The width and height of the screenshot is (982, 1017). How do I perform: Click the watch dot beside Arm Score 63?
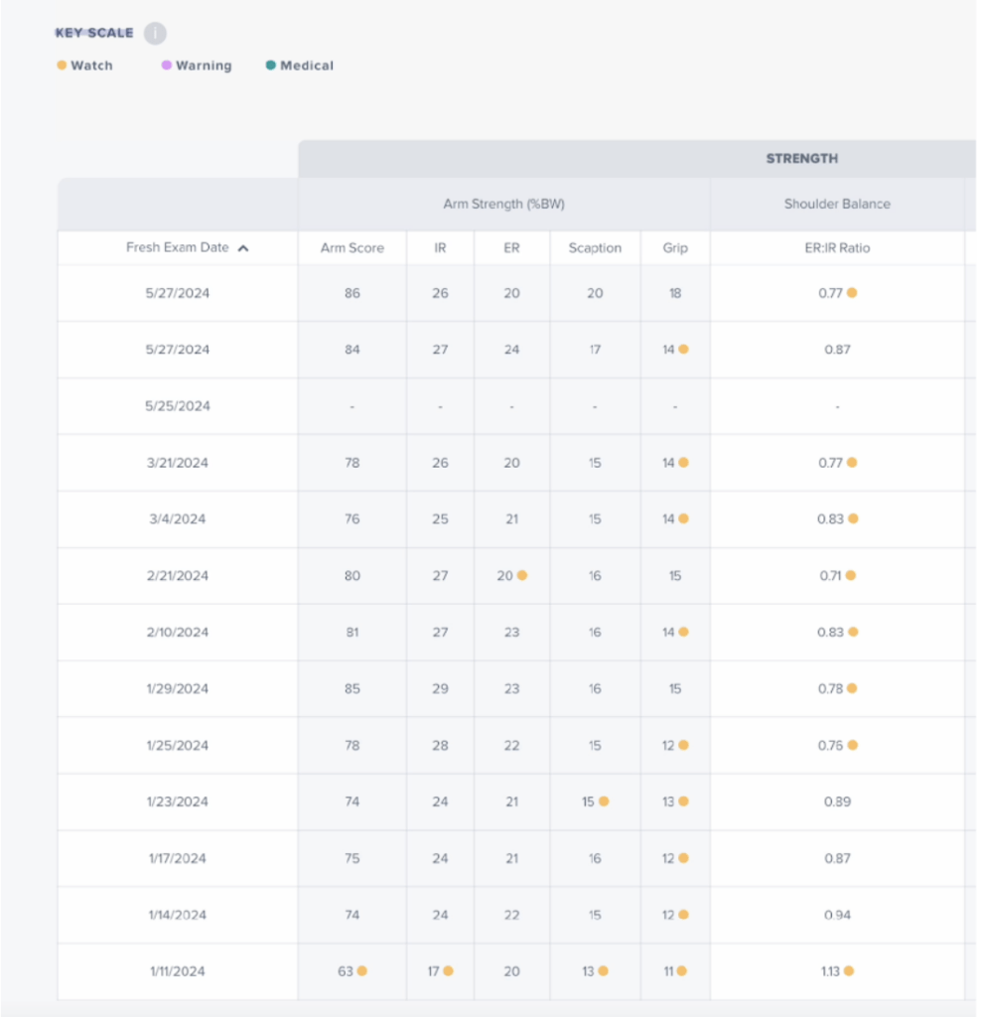pyautogui.click(x=362, y=971)
